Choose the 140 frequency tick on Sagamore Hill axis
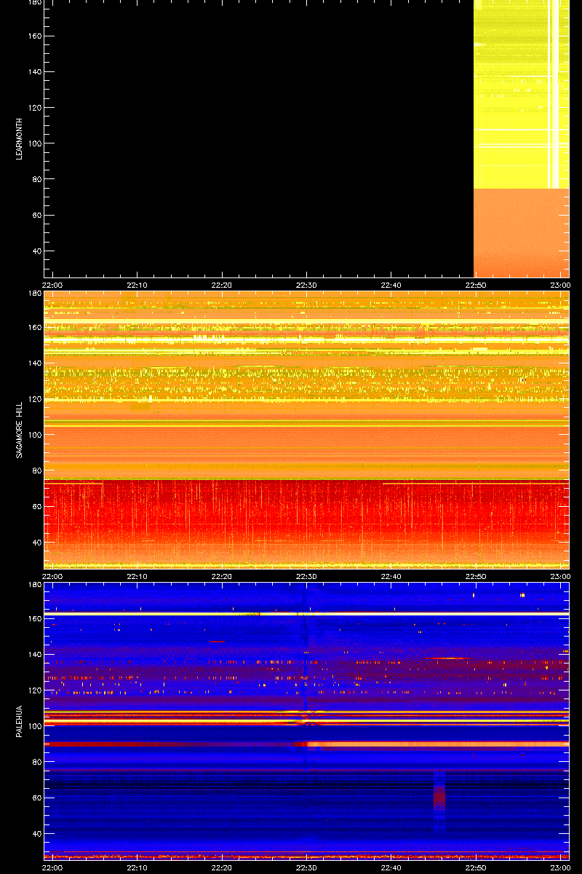Image resolution: width=582 pixels, height=874 pixels. (34, 363)
